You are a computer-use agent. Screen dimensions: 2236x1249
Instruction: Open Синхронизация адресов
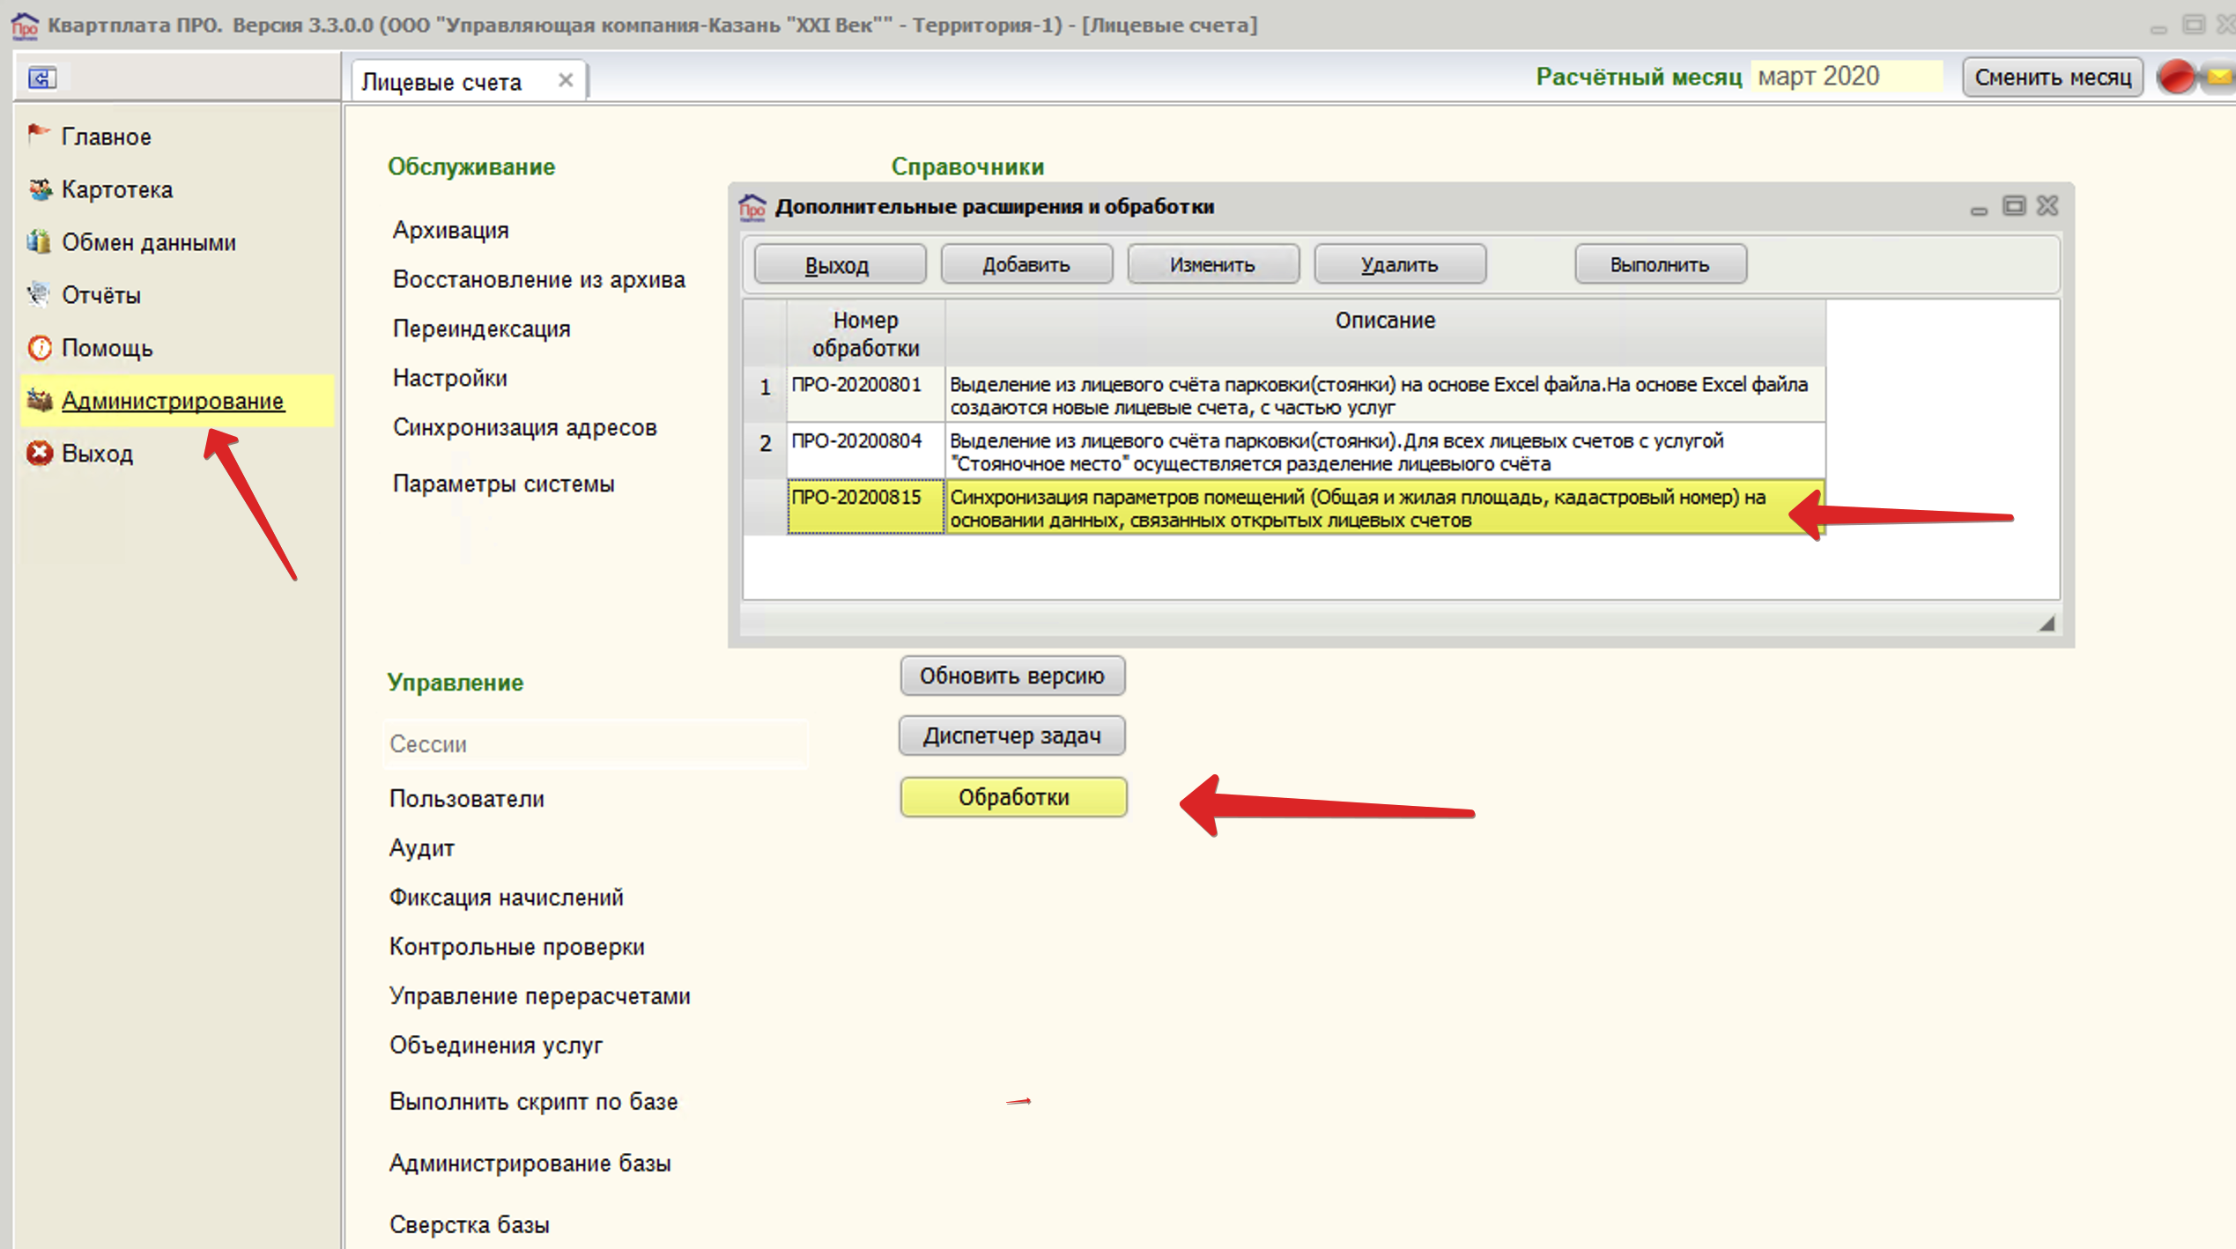[525, 427]
